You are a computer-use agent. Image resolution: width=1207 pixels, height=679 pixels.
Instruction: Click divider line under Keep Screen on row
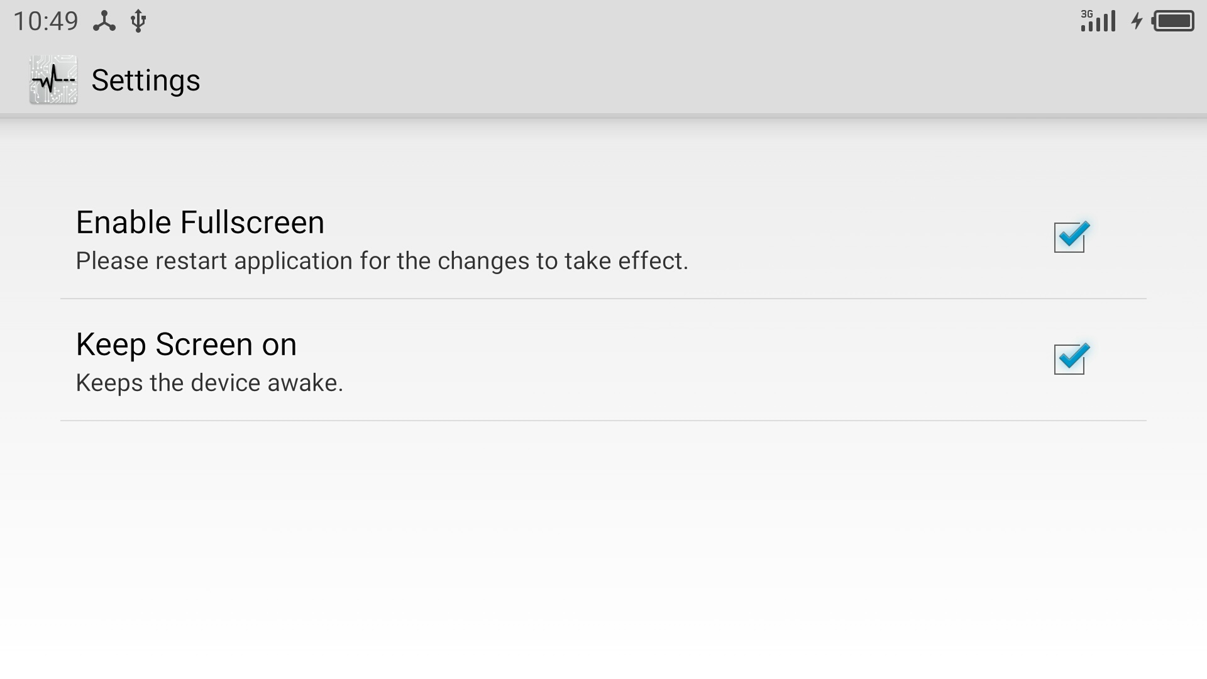tap(603, 421)
